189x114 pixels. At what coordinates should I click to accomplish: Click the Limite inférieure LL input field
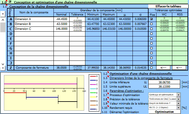[164, 82]
